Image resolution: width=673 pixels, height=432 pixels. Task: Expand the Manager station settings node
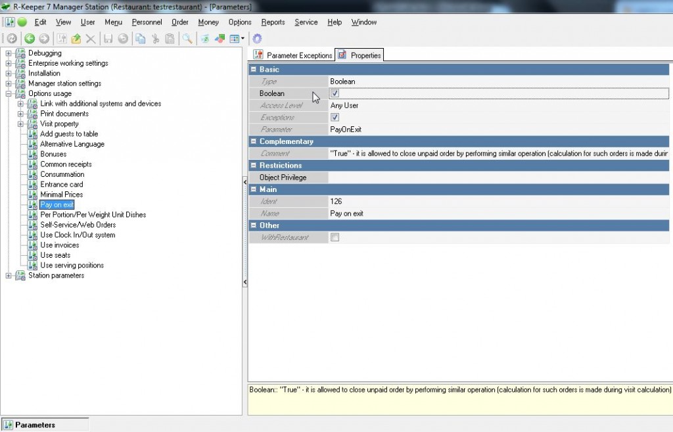pos(8,84)
